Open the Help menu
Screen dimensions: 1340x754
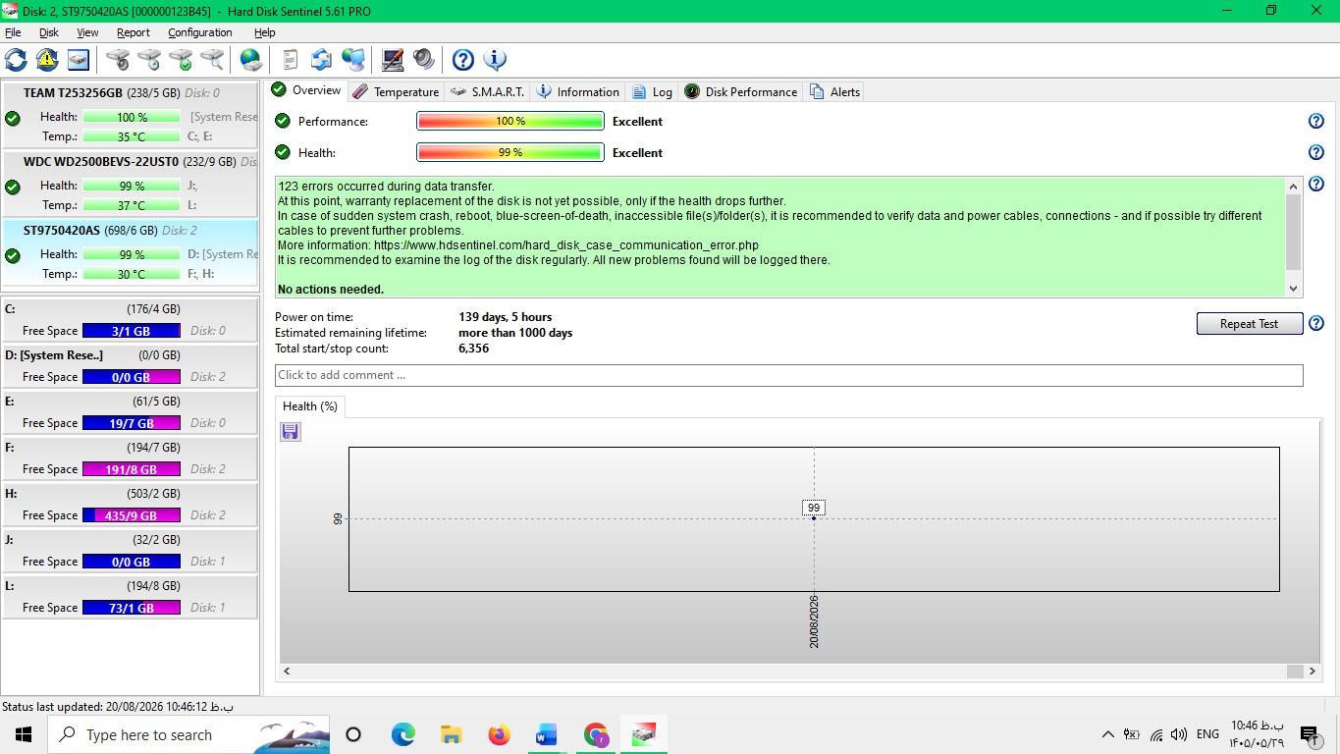click(264, 32)
